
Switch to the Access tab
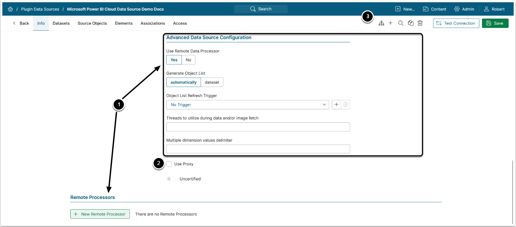[x=180, y=23]
